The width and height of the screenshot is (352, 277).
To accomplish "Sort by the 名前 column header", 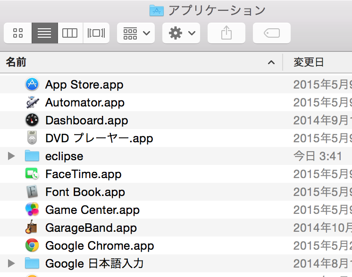I will tap(16, 62).
